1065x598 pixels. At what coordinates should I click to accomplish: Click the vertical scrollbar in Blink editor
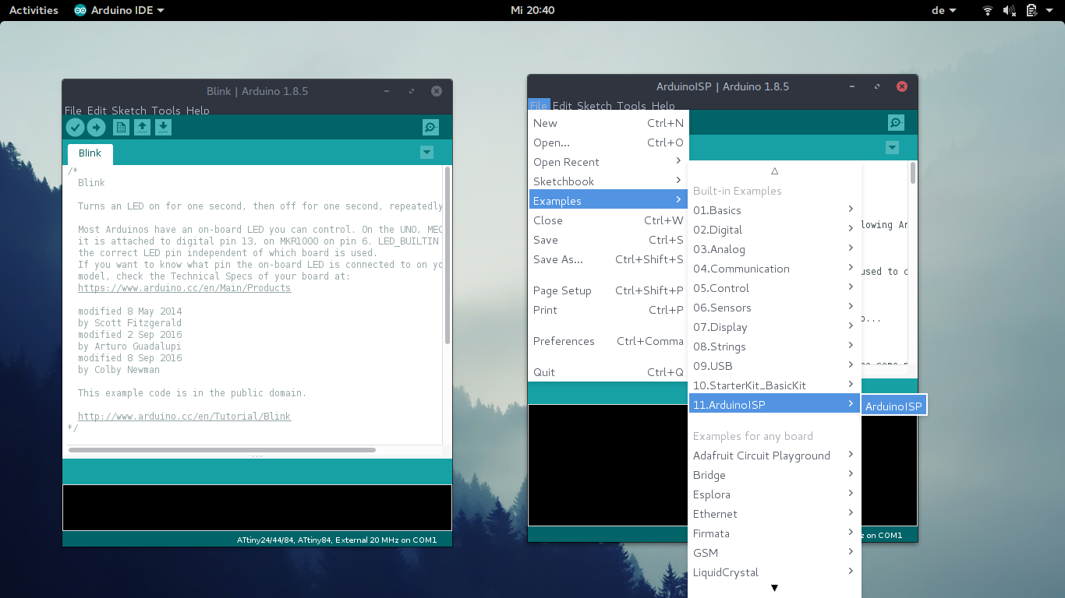(447, 255)
